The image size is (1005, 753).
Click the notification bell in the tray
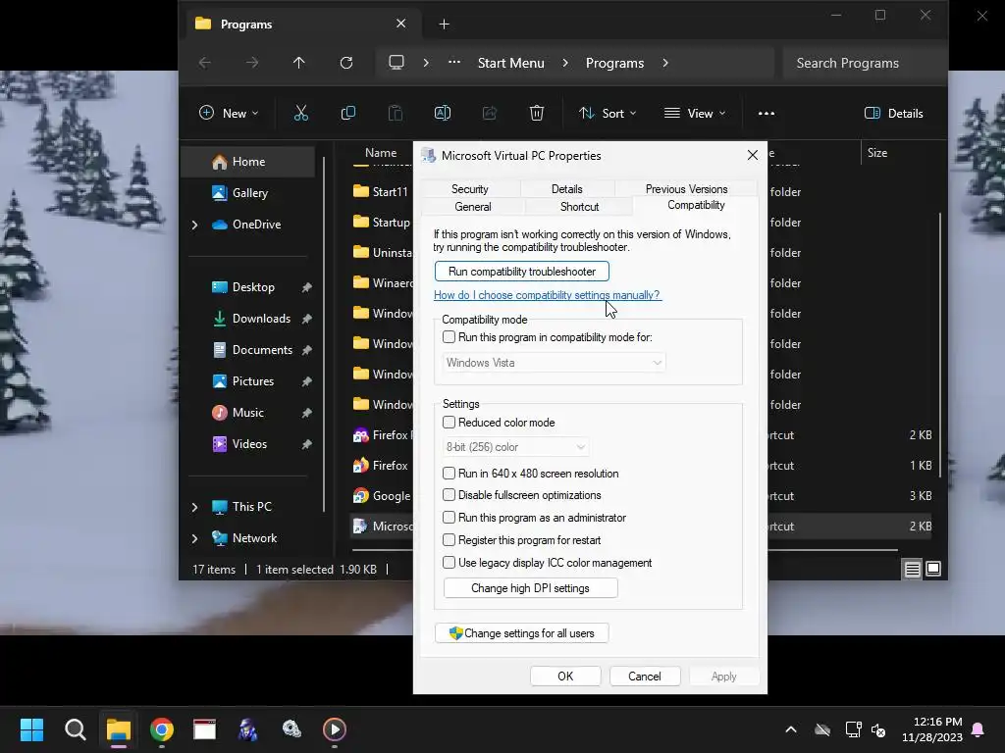[979, 729]
